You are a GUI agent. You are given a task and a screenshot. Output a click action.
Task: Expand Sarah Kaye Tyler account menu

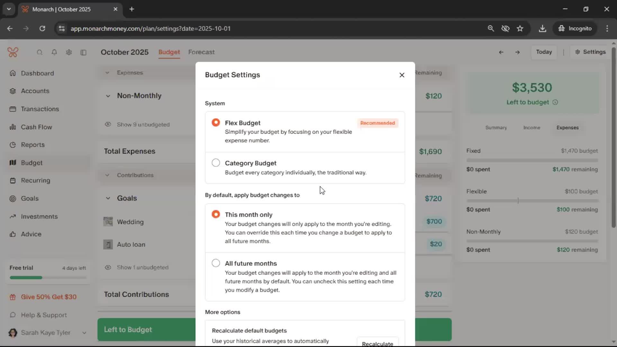pyautogui.click(x=84, y=333)
